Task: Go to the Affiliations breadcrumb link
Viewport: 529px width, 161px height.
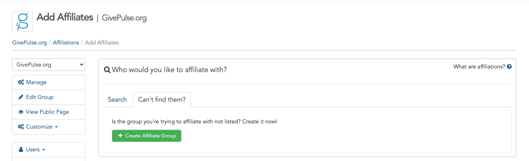Action: coord(66,42)
